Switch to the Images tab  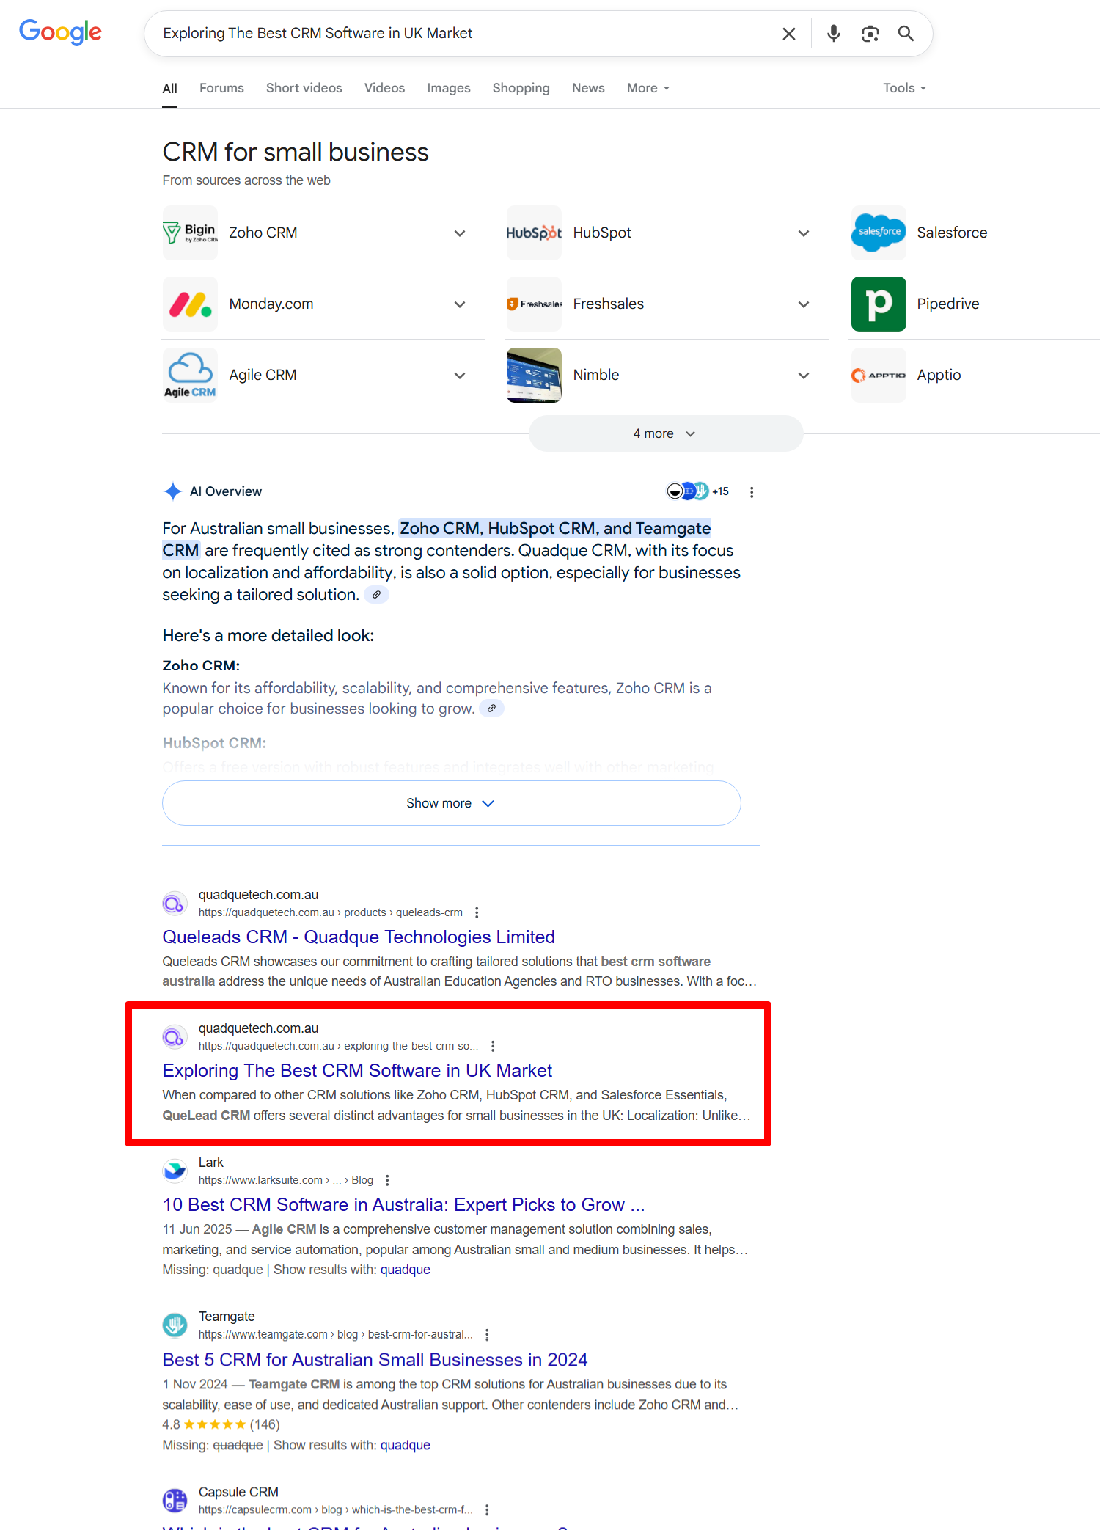coord(449,88)
